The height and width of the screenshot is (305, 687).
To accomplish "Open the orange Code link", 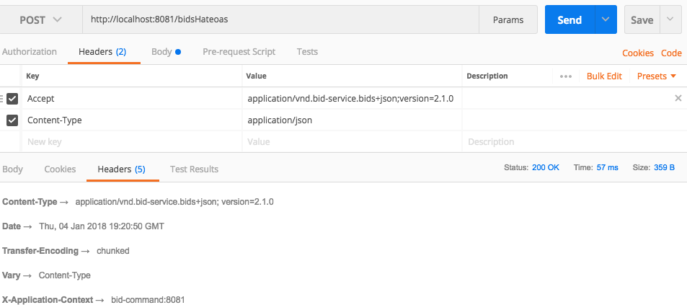I will pyautogui.click(x=671, y=53).
